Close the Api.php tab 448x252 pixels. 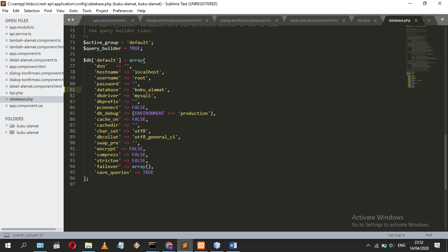pyautogui.click(x=376, y=20)
